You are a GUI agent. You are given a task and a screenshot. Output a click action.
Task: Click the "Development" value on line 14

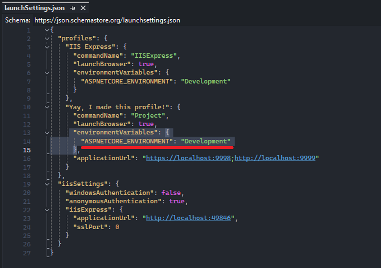tap(205, 141)
